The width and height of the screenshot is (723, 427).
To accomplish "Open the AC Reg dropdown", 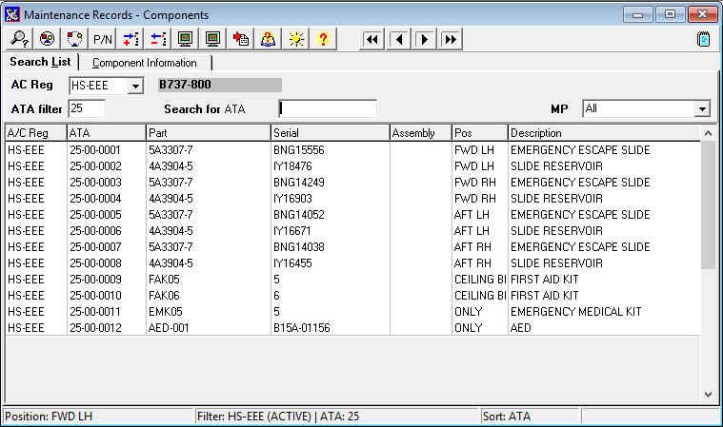I will point(135,86).
